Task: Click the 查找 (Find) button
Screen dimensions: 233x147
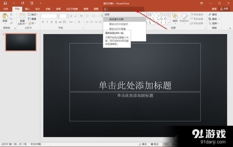Action: (213, 14)
